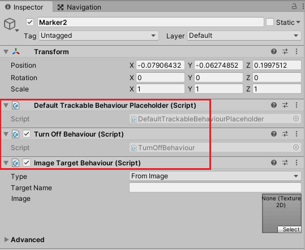This screenshot has width=305, height=250.
Task: Open Image Target Behaviour options menu
Action: (x=297, y=163)
